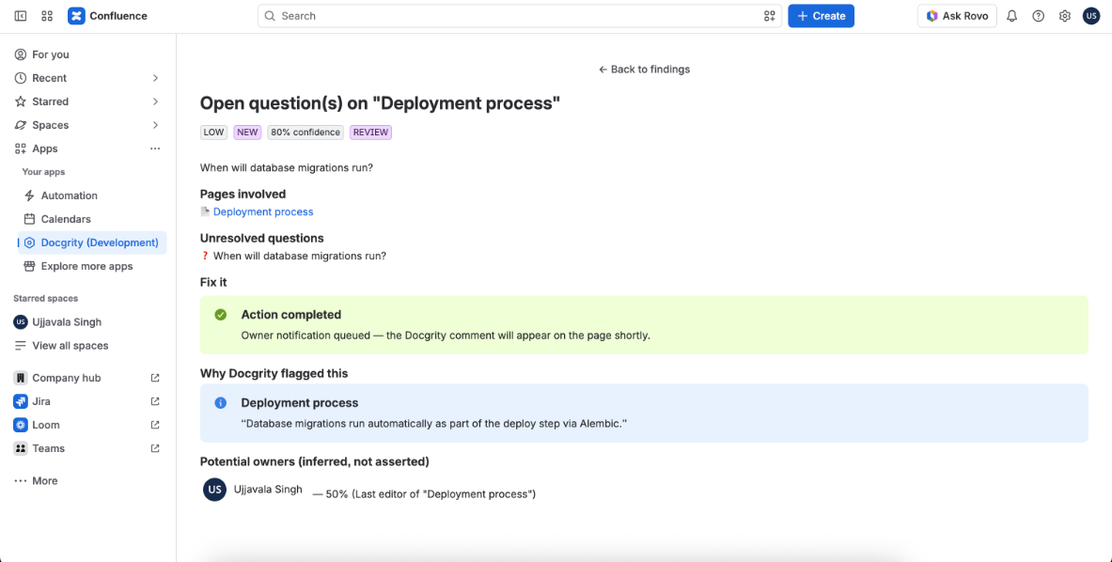The height and width of the screenshot is (562, 1112).
Task: Click the green Action completed checkmark icon
Action: point(221,315)
